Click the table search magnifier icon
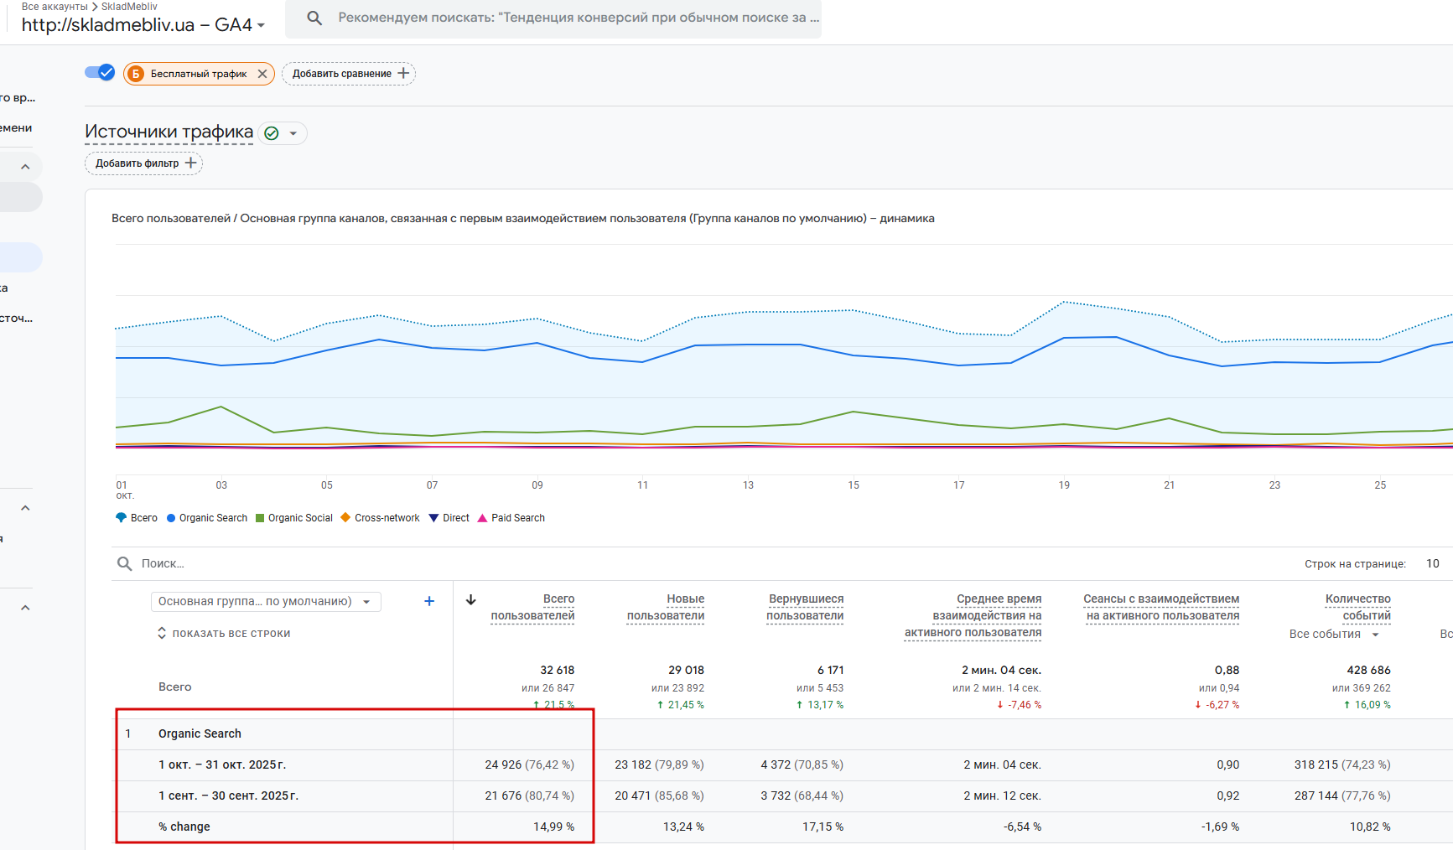This screenshot has height=850, width=1453. pyautogui.click(x=125, y=563)
